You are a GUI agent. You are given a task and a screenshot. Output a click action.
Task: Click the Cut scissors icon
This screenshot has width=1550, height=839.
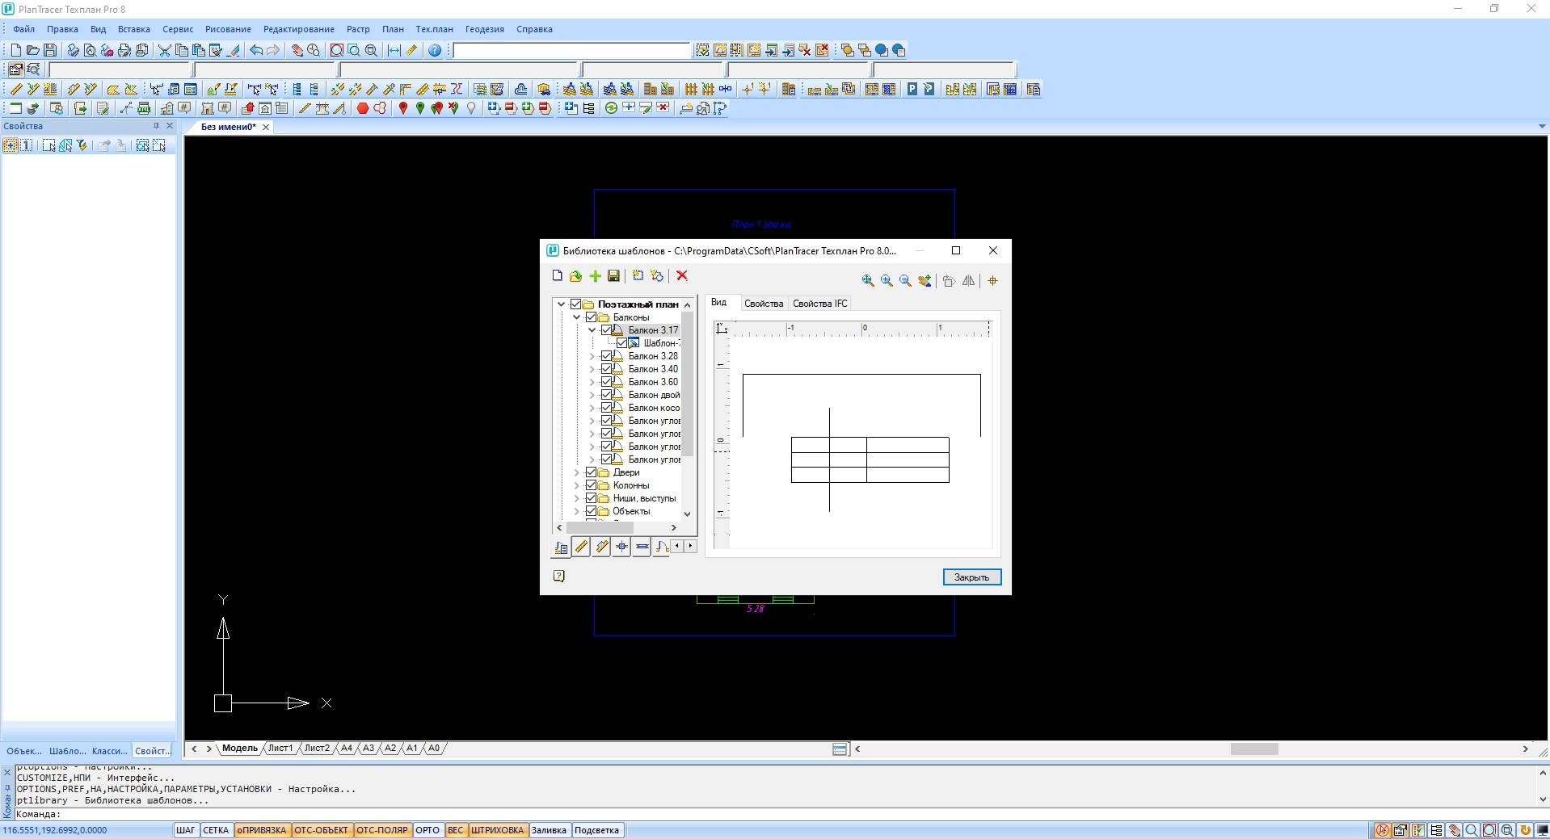tap(164, 50)
